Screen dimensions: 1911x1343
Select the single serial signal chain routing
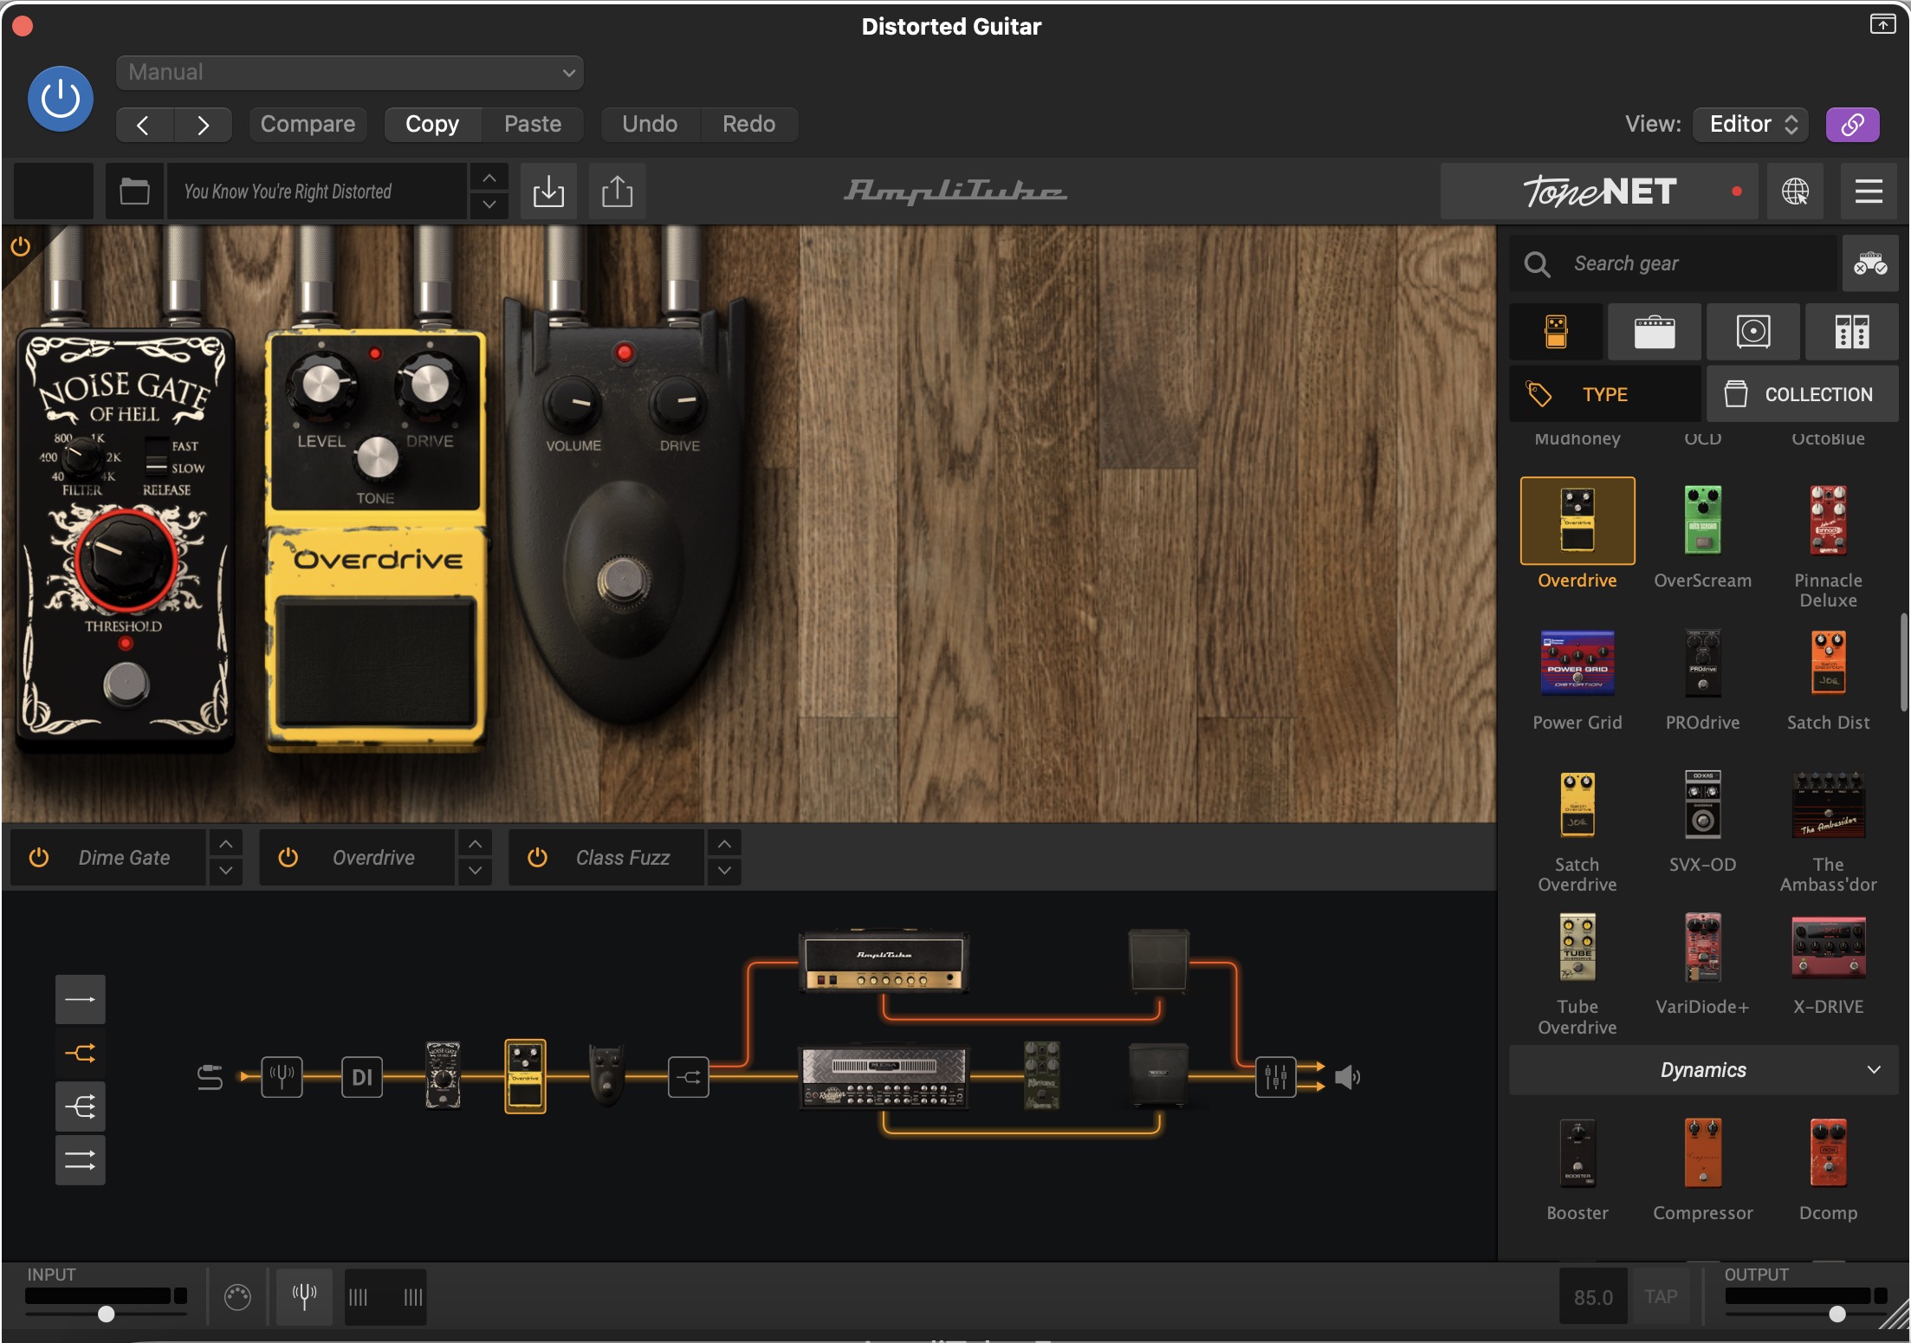click(x=81, y=999)
